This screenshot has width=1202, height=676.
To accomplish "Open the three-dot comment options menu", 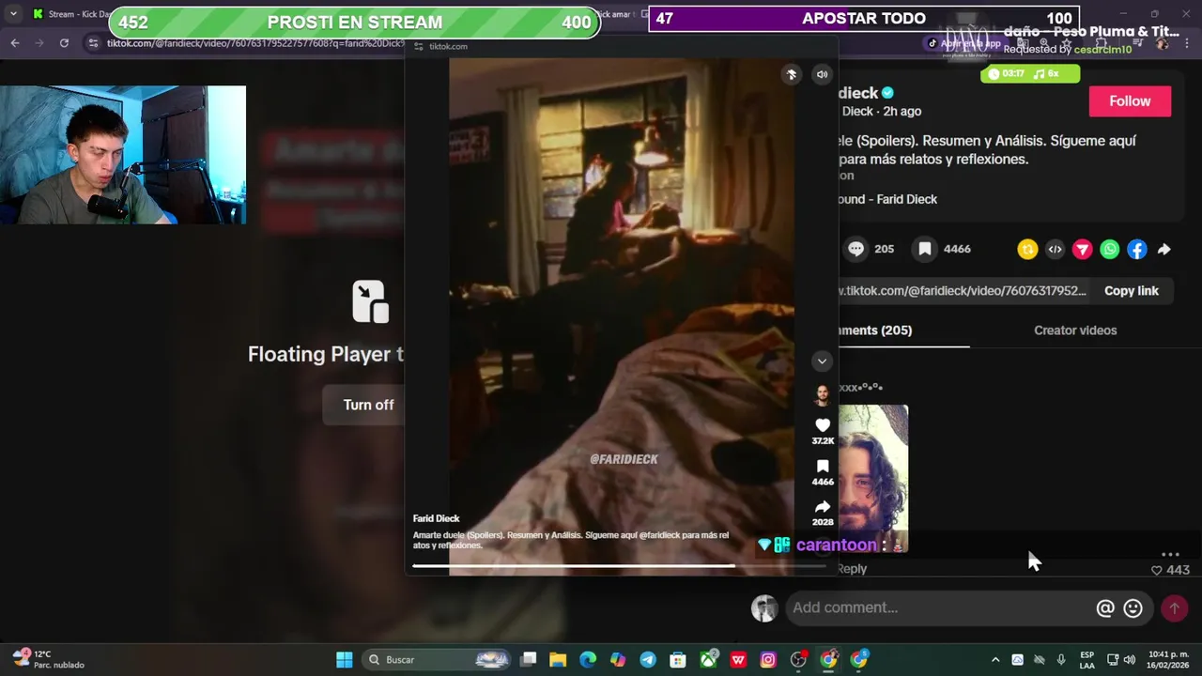I will pos(1170,555).
